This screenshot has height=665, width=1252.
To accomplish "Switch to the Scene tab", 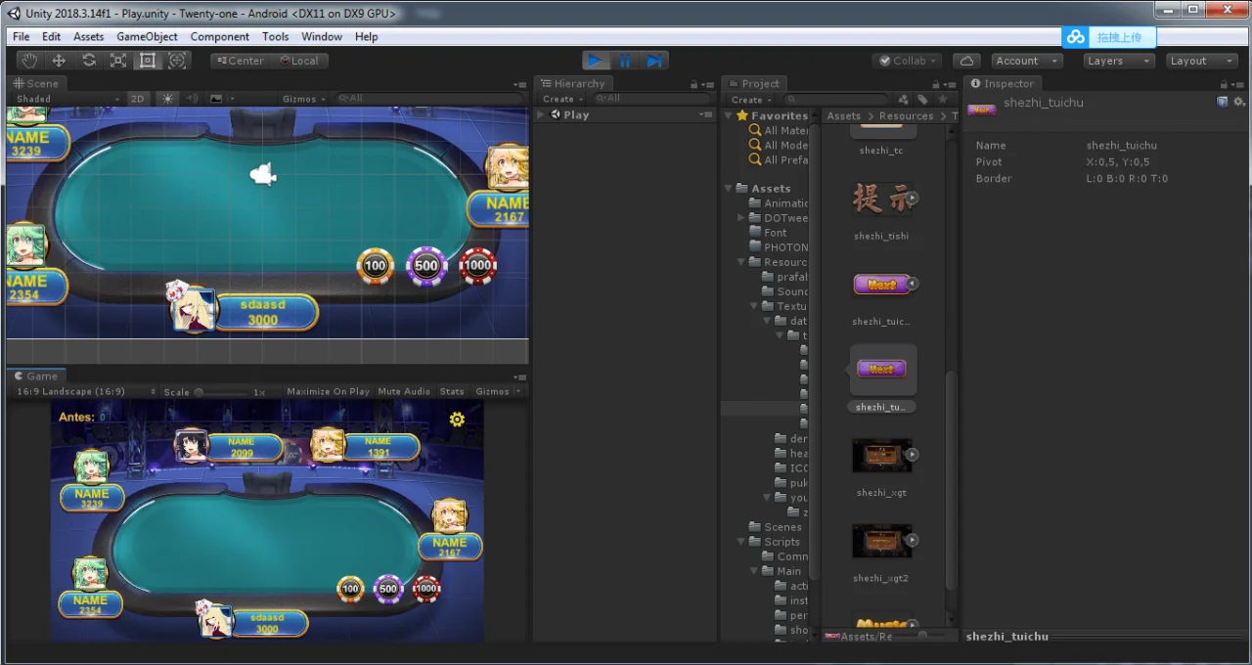I will point(36,83).
